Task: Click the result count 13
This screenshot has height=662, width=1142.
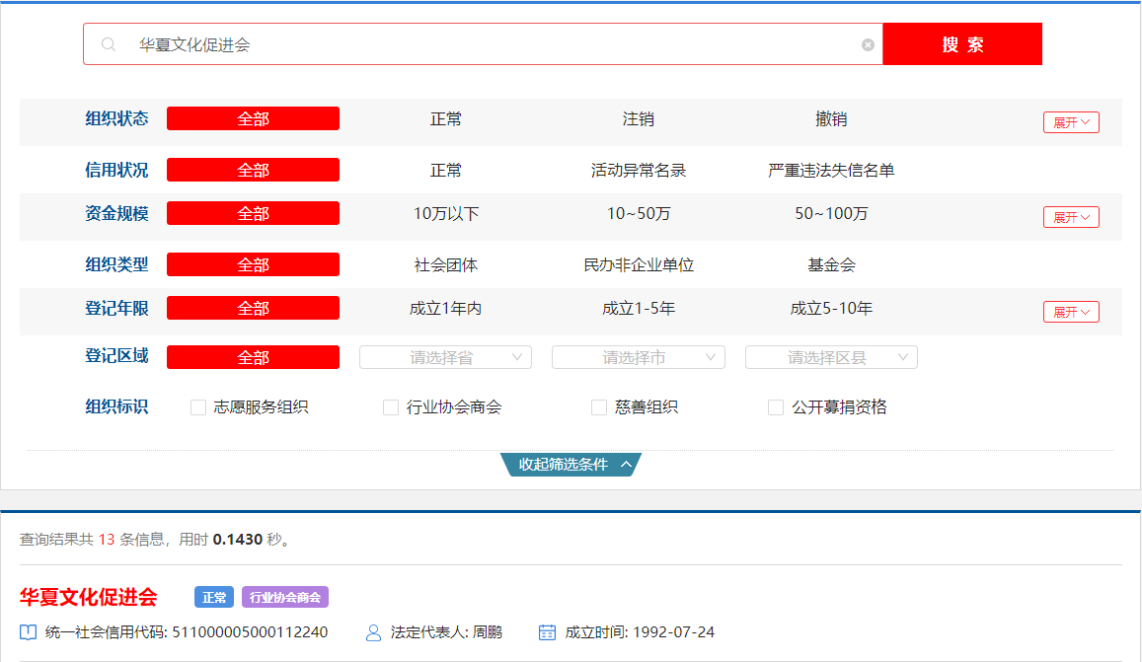Action: tap(107, 540)
